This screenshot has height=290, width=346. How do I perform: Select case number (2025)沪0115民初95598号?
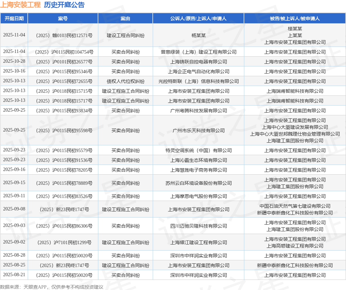pyautogui.click(x=64, y=130)
